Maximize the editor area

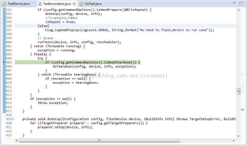tap(240, 3)
